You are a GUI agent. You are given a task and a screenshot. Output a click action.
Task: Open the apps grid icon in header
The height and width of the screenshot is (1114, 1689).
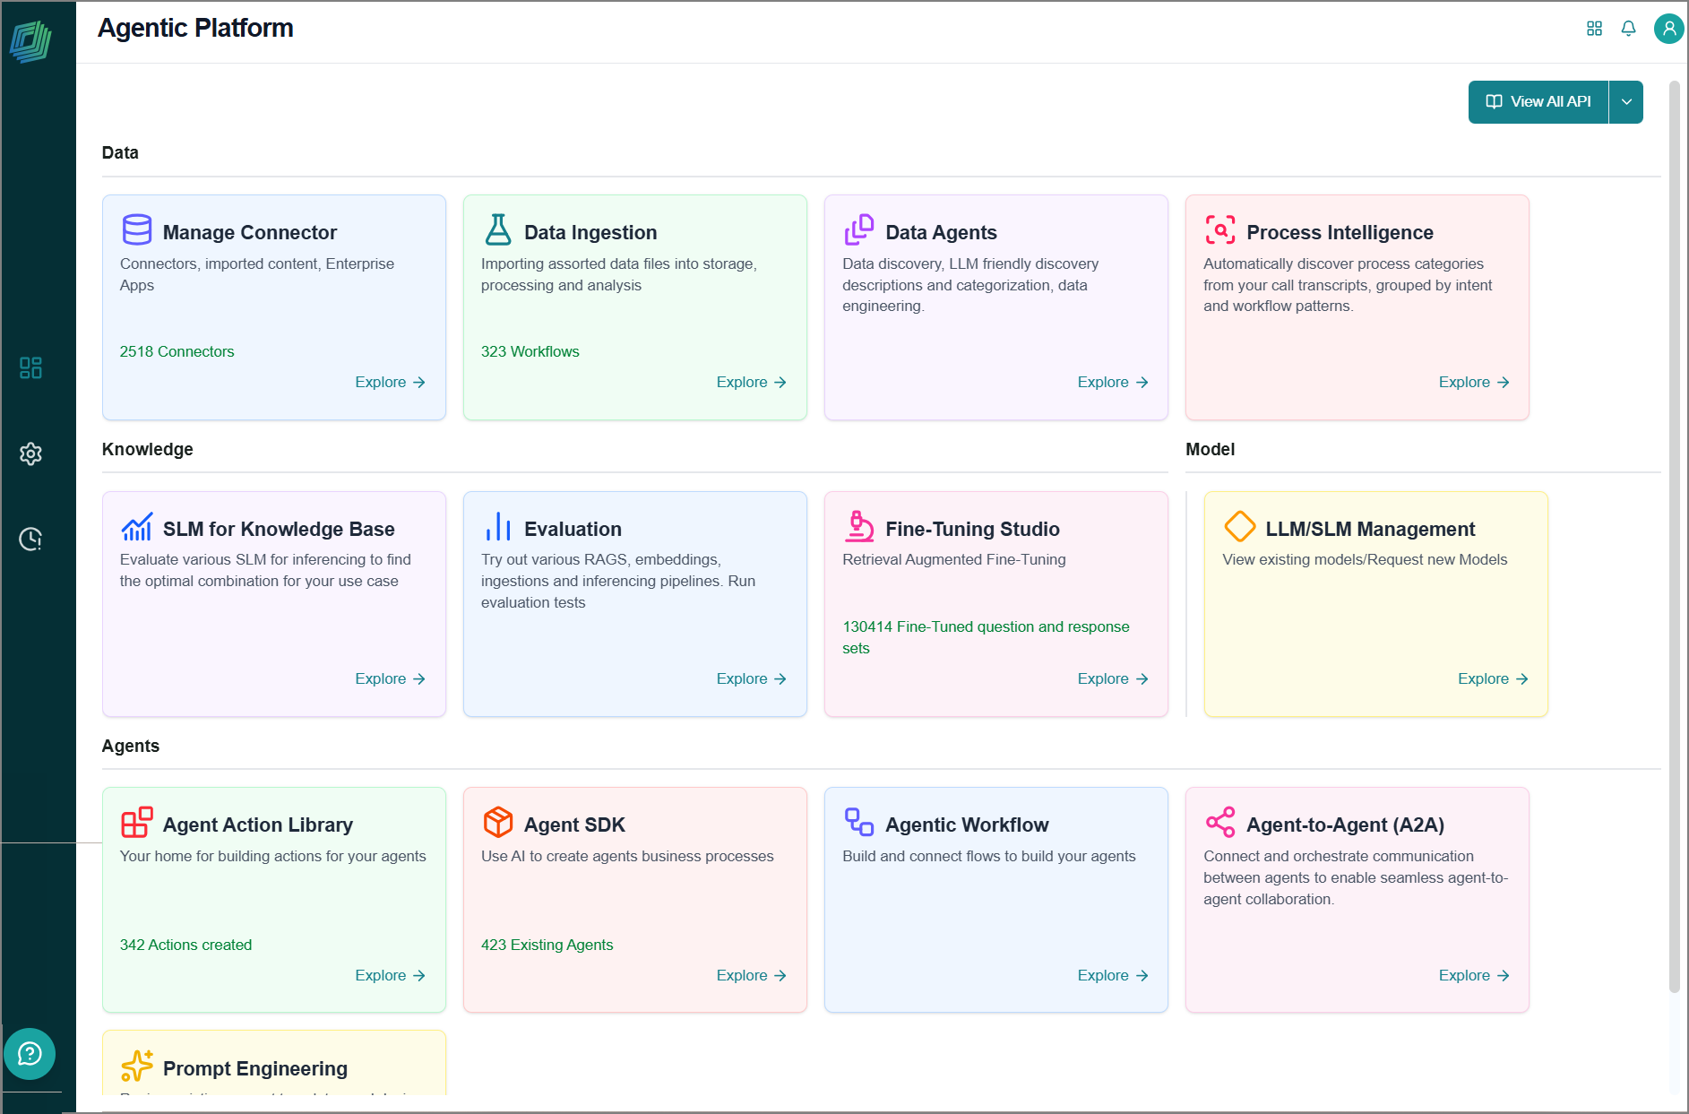pos(1594,29)
